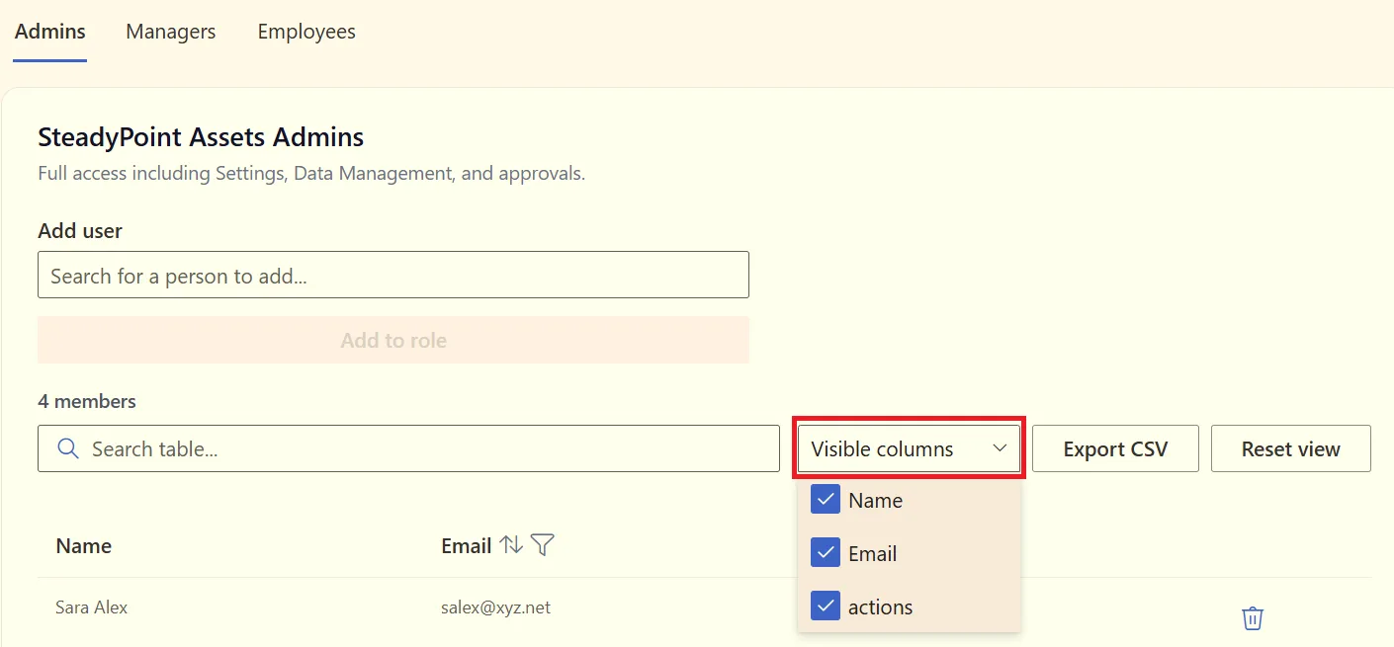Screen dimensions: 1394x647
Task: Reset the table view
Action: pos(1291,448)
